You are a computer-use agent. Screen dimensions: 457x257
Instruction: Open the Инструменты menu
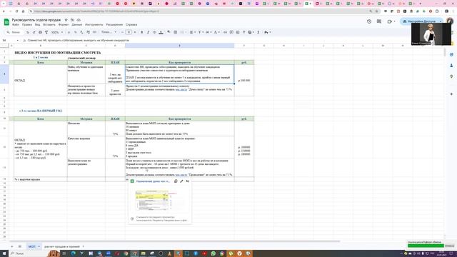pos(94,25)
